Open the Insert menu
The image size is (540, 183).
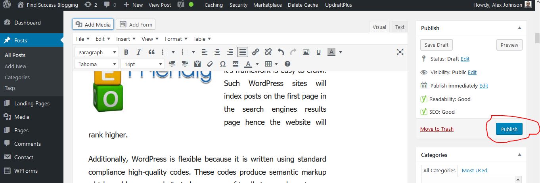point(126,39)
